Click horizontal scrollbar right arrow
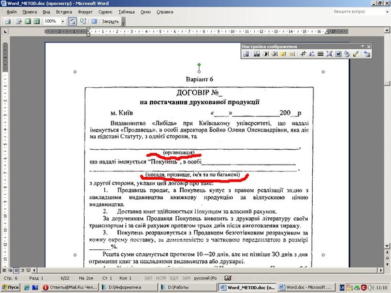 click(x=381, y=270)
